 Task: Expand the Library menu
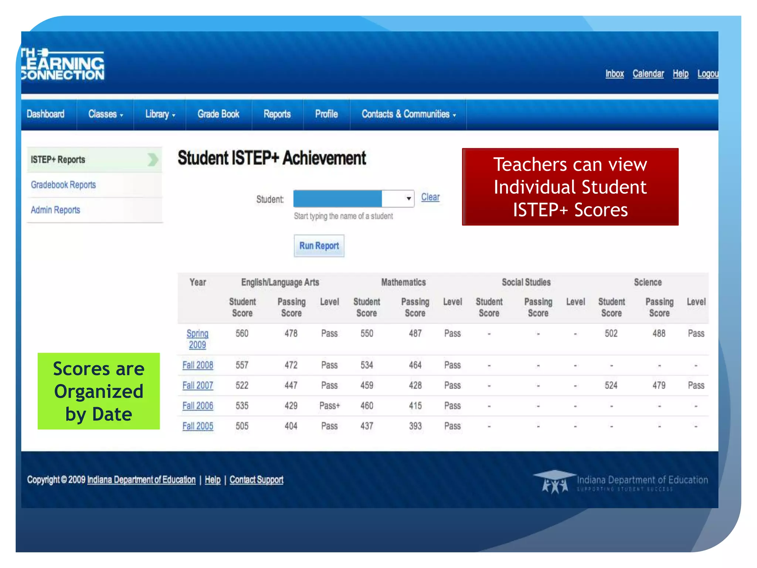click(160, 114)
